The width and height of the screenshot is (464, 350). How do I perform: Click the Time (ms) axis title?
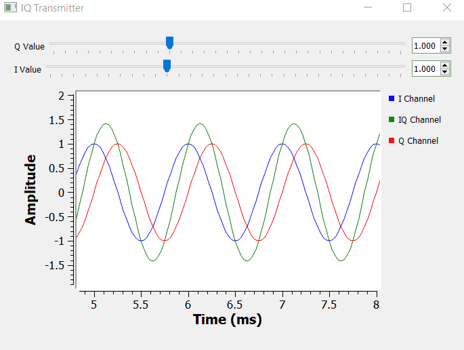(227, 319)
